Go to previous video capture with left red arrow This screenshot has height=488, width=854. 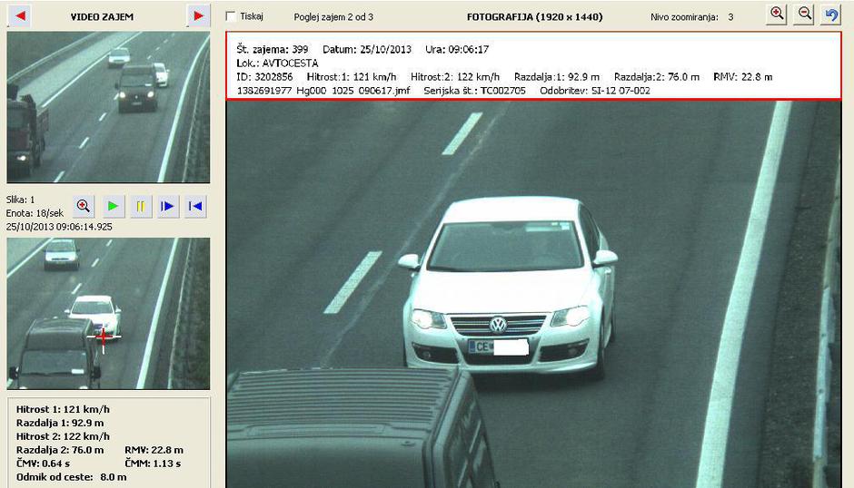[20, 15]
